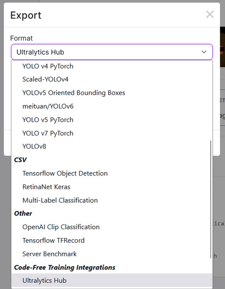Close the Export dialog with X

point(210,14)
